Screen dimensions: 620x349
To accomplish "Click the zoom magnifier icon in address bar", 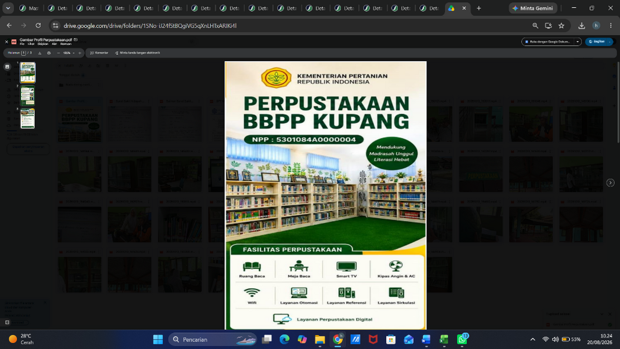I will (x=535, y=26).
